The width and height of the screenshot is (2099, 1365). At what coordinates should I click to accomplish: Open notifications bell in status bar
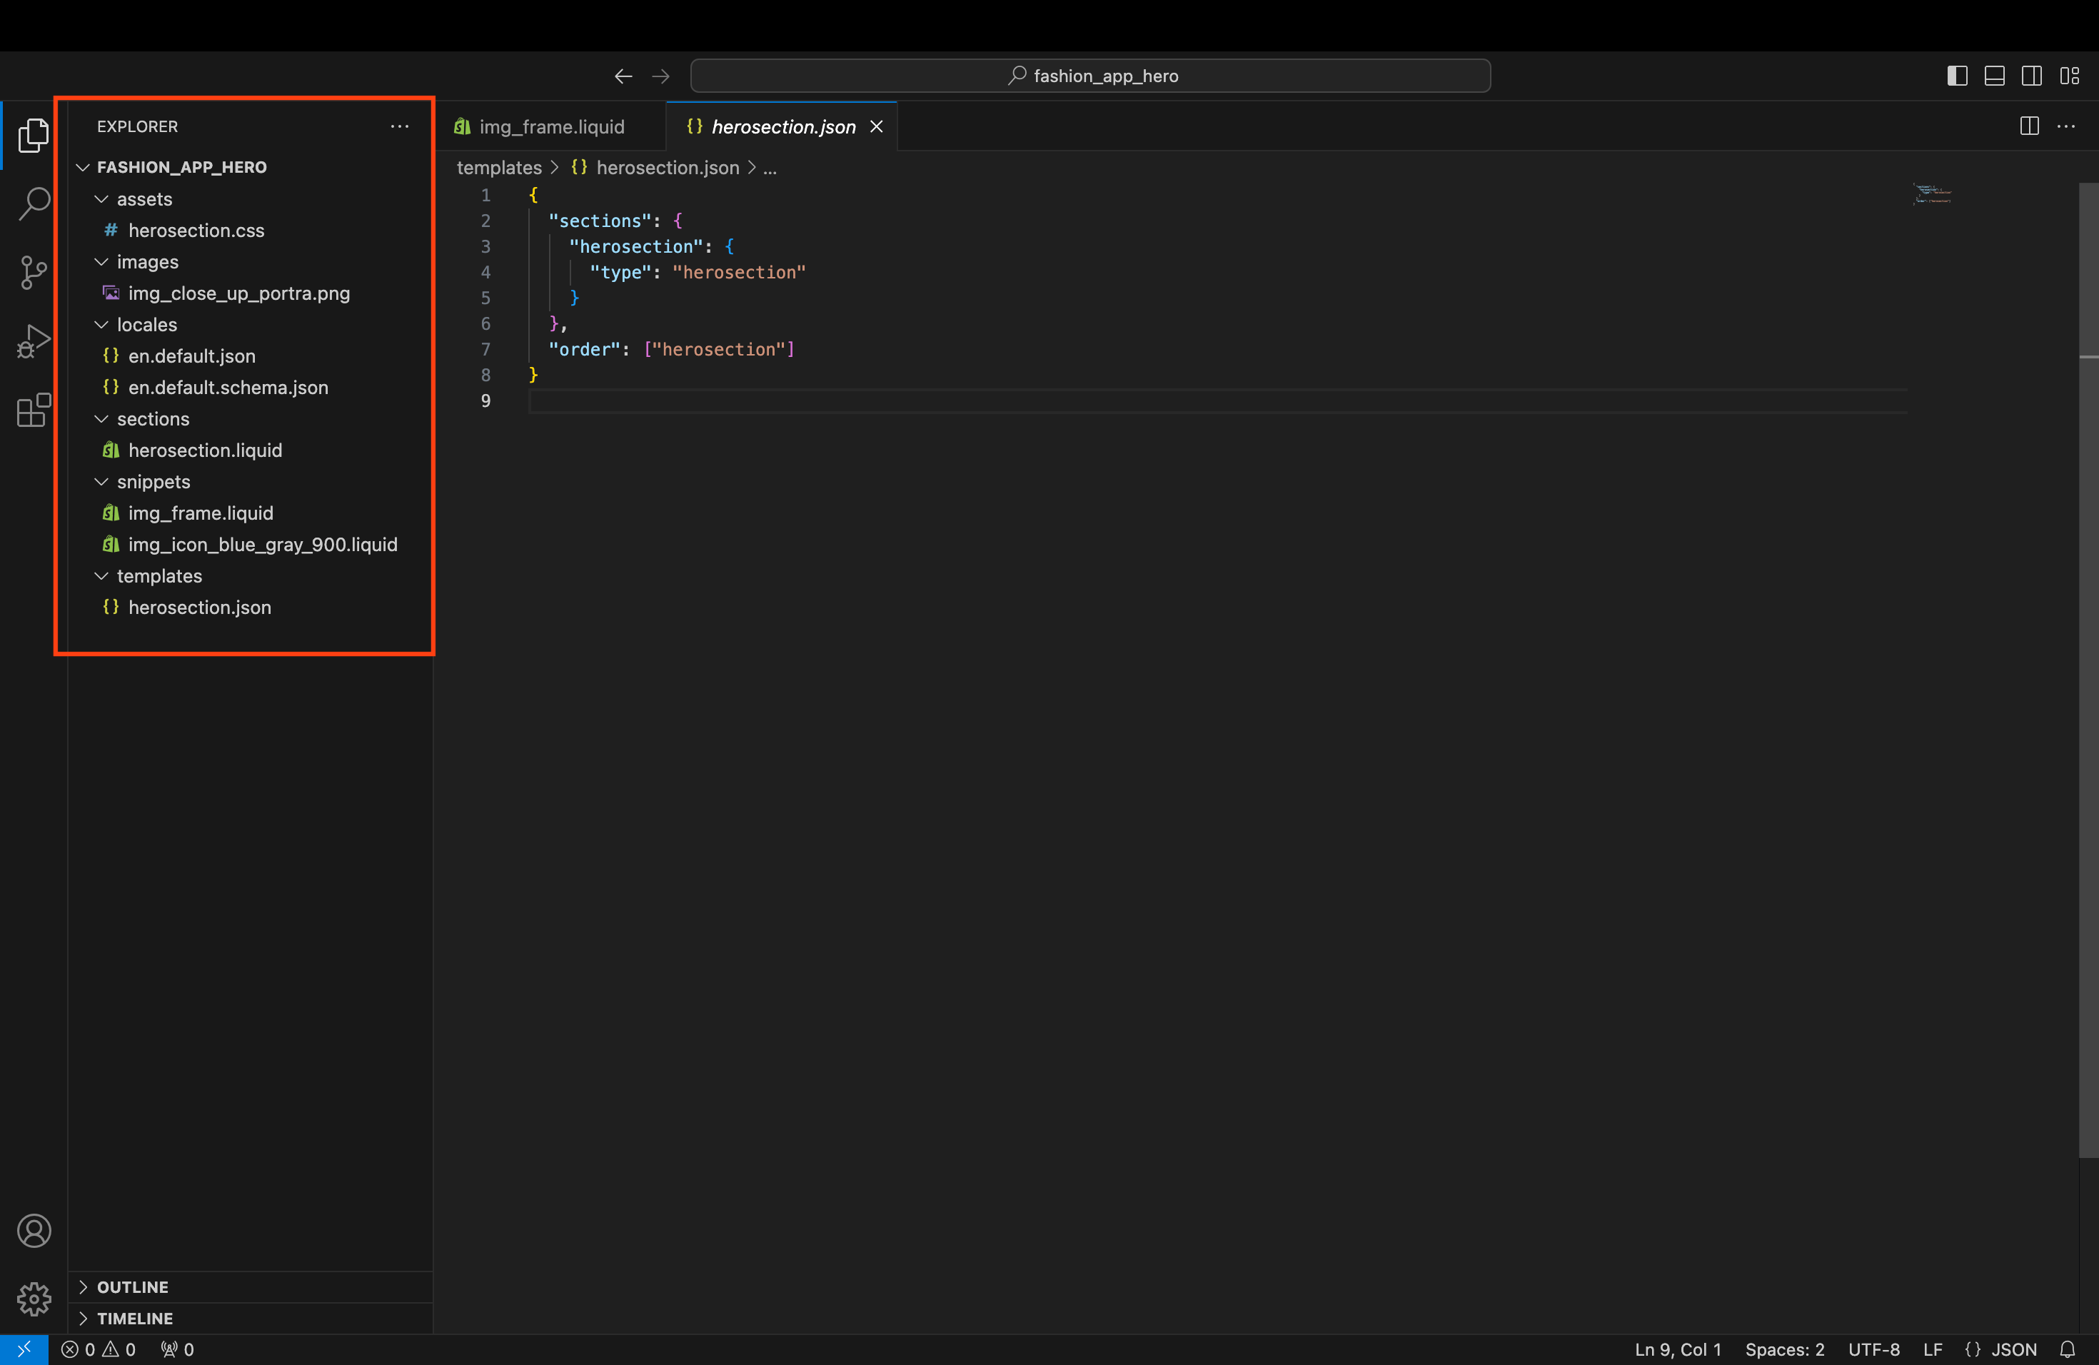2068,1349
